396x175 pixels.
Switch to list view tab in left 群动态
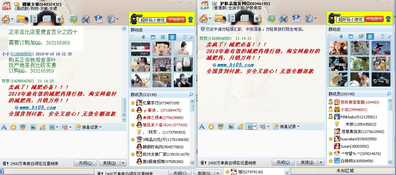coord(163,37)
